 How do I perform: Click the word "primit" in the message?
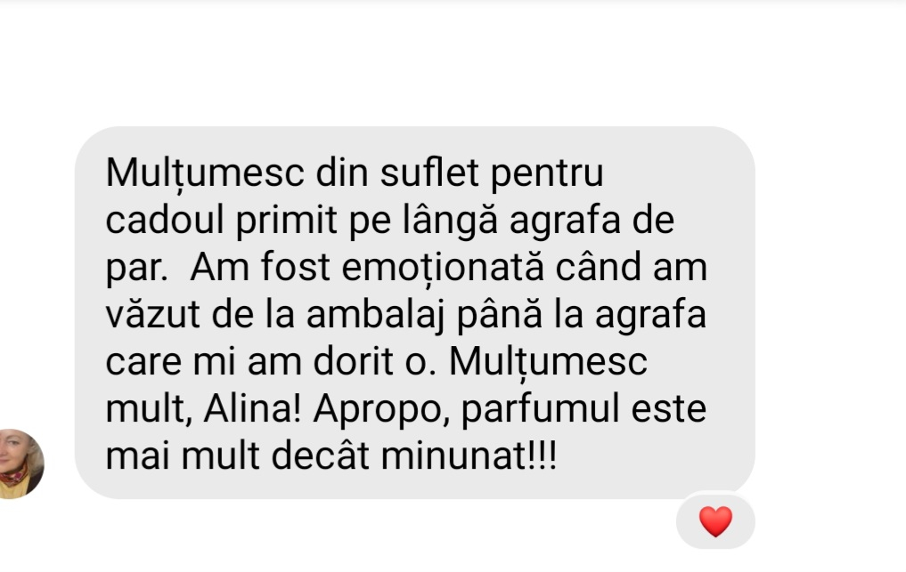coord(287,222)
